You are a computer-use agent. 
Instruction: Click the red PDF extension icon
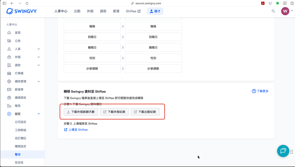click(263, 3)
